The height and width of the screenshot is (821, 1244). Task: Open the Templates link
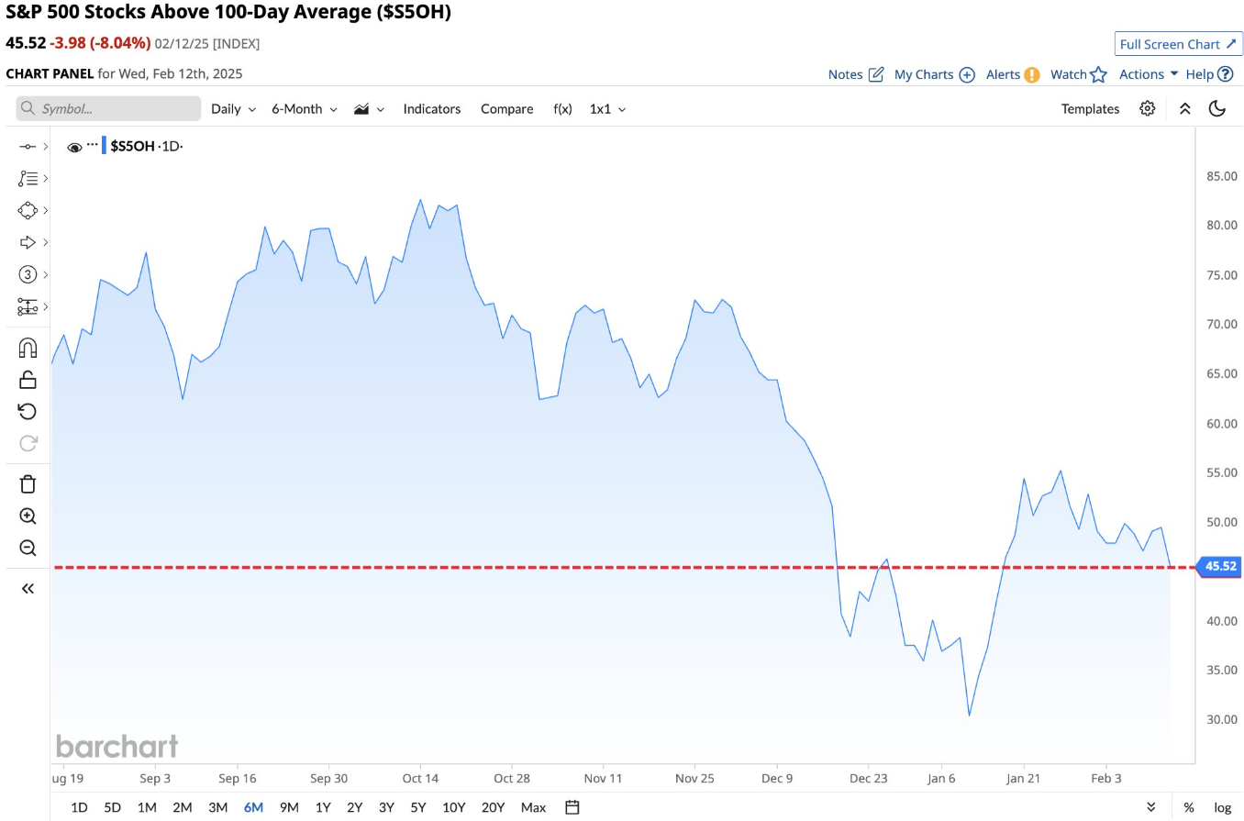point(1090,108)
